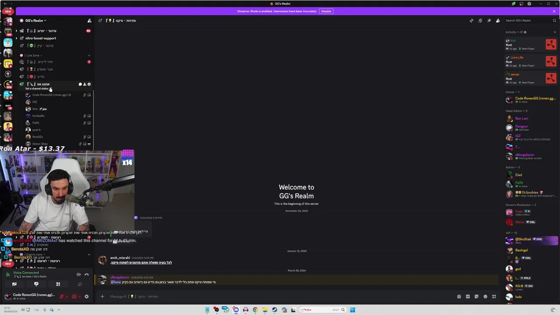Unmute microphone in user panel

pyautogui.click(x=61, y=297)
